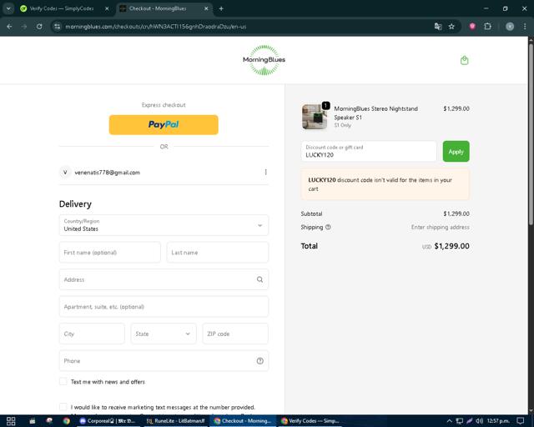Open the Brave shield extension icon

472,27
